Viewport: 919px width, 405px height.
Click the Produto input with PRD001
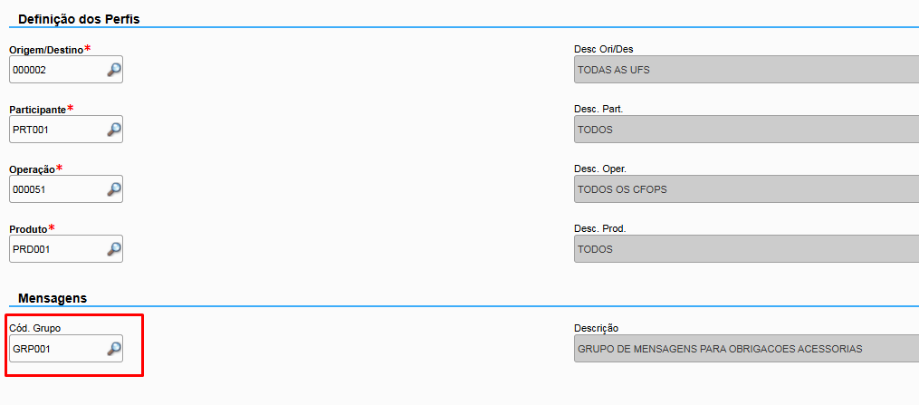[x=56, y=249]
